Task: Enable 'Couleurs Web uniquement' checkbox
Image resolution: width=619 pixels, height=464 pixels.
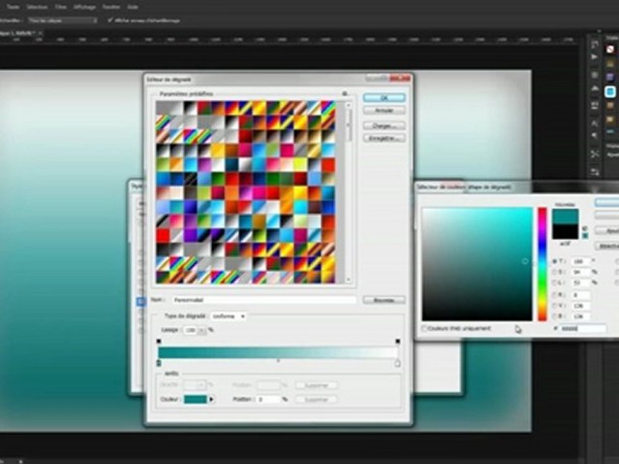Action: click(x=424, y=328)
